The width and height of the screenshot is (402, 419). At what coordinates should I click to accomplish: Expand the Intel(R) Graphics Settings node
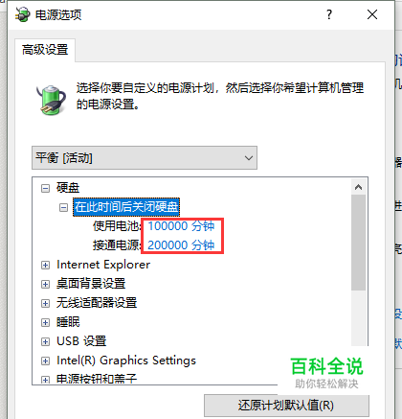[x=45, y=361]
